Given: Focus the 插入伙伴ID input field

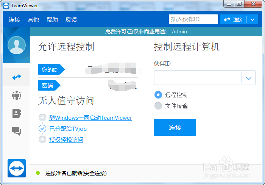Looking at the screenshot, I should tap(193, 19).
